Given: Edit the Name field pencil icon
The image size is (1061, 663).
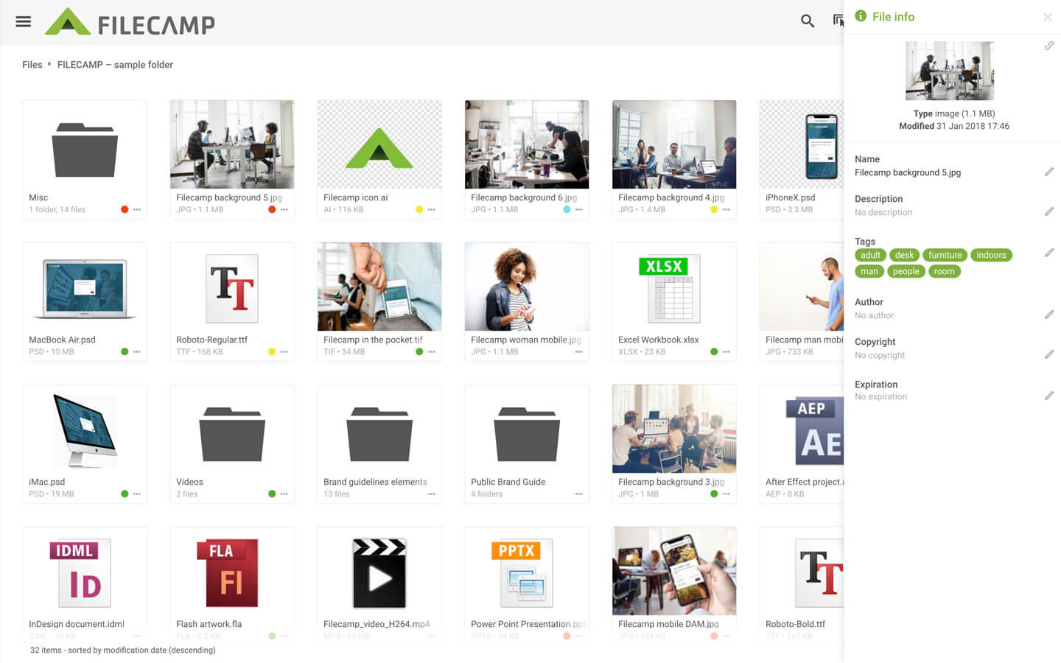Looking at the screenshot, I should pos(1048,172).
